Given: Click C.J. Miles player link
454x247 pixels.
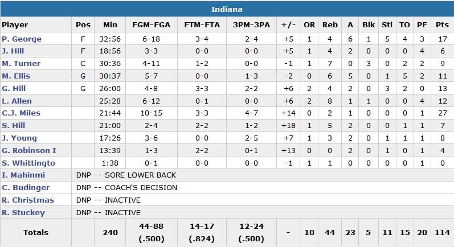Looking at the screenshot, I should point(21,113).
